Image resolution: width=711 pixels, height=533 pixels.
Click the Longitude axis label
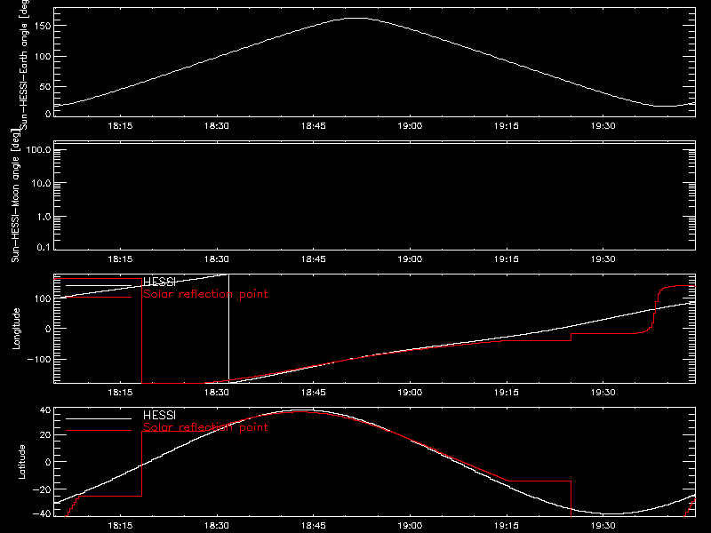(16, 329)
